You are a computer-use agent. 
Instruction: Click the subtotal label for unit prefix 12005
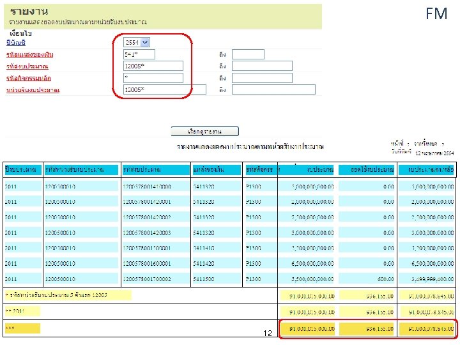56,295
